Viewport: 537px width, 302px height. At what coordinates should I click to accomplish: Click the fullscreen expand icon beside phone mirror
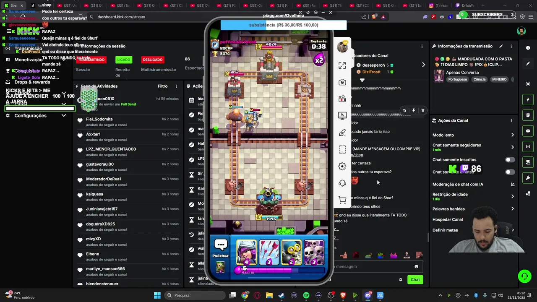coord(342,65)
